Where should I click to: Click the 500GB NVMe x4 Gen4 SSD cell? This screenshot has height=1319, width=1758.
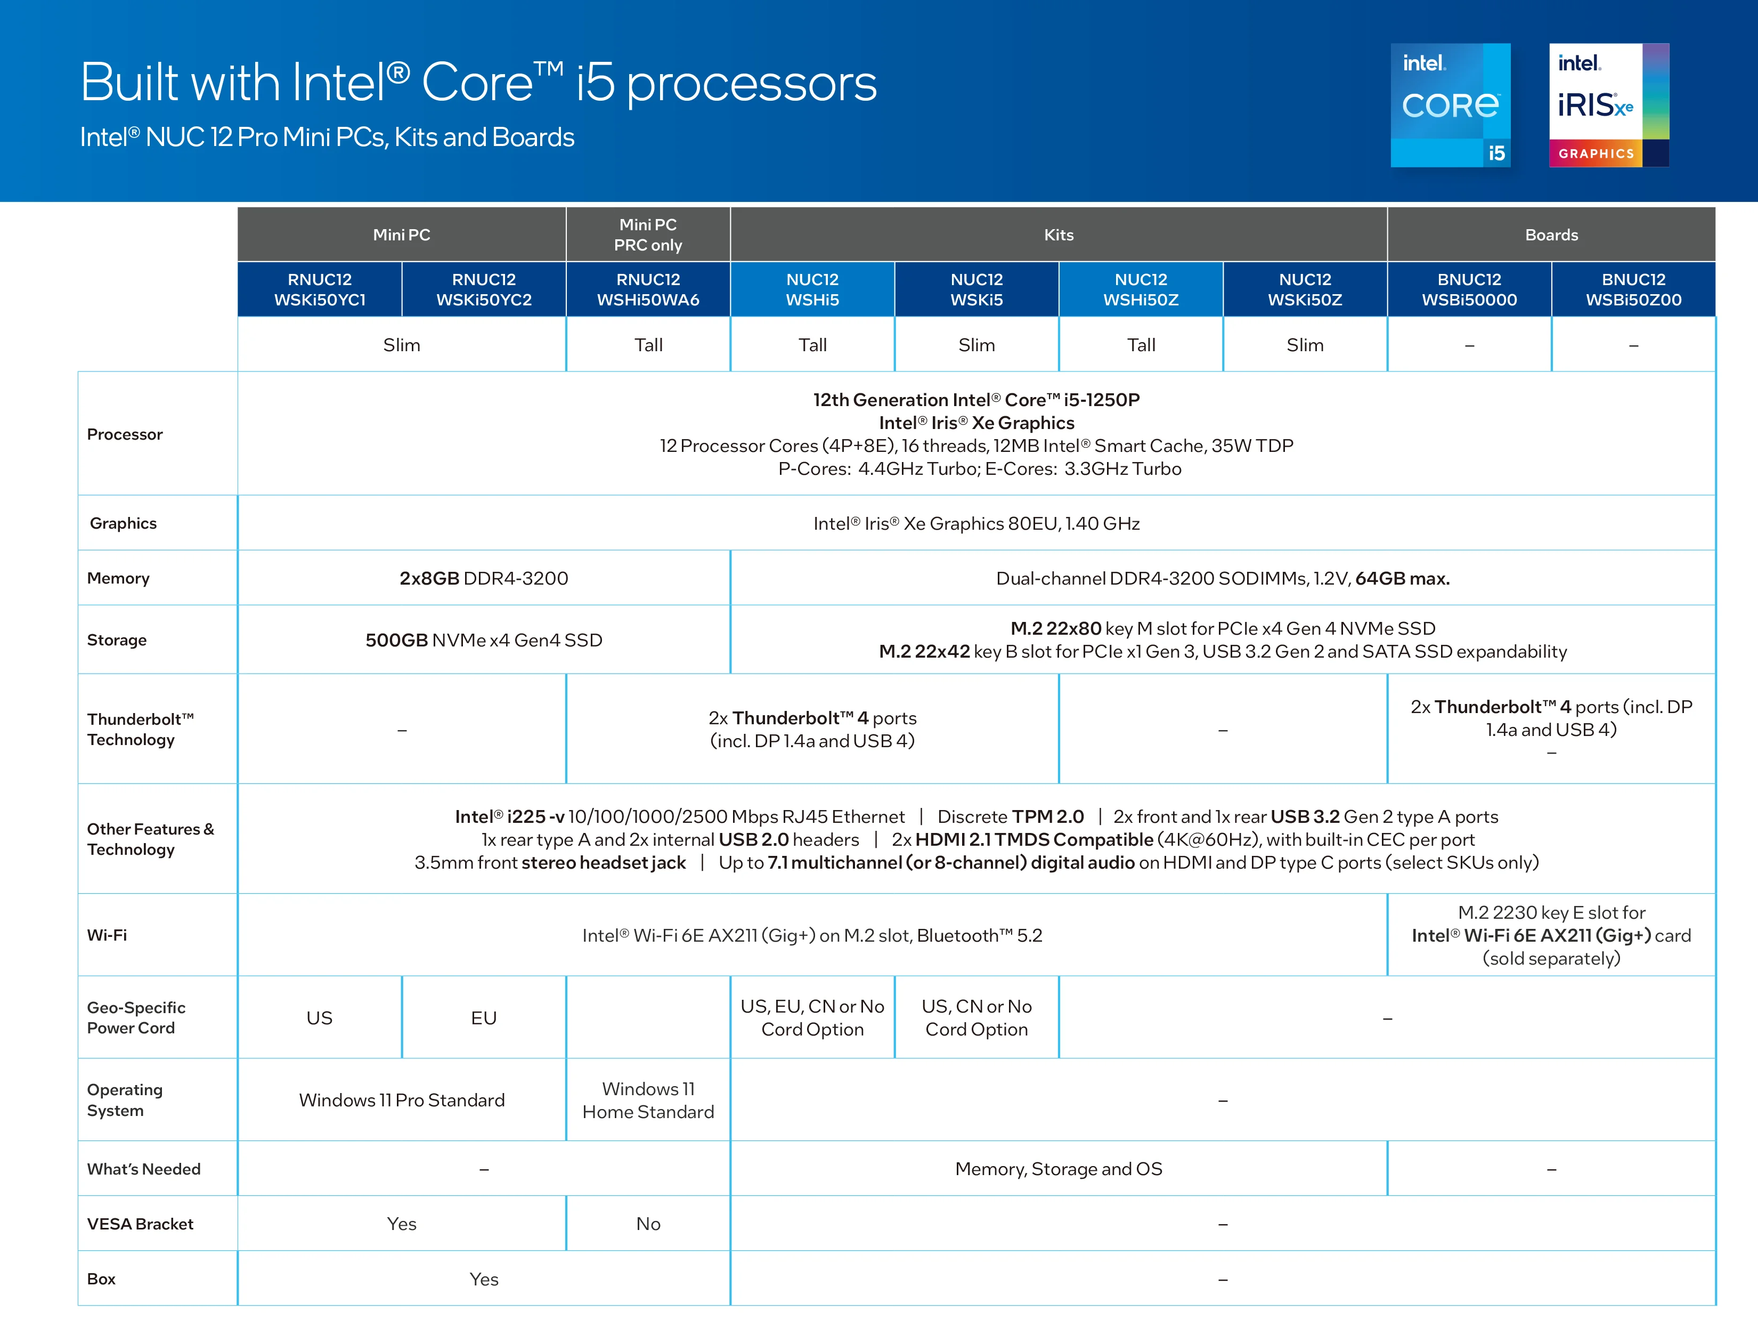(x=483, y=640)
